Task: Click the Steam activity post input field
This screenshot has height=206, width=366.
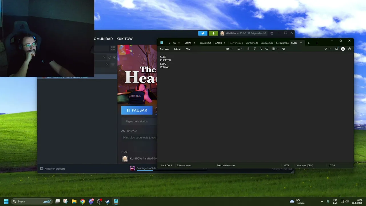Action: (x=139, y=138)
